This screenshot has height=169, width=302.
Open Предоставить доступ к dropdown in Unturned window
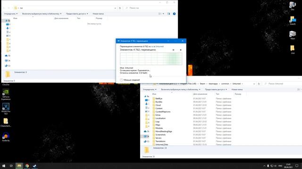216,90
